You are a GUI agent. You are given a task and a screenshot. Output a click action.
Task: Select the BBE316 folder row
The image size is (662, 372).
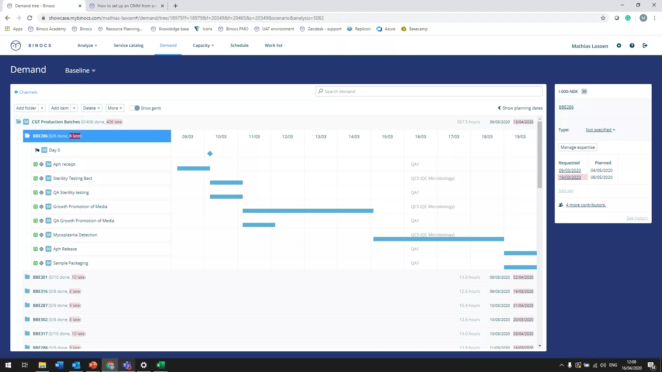(280, 291)
